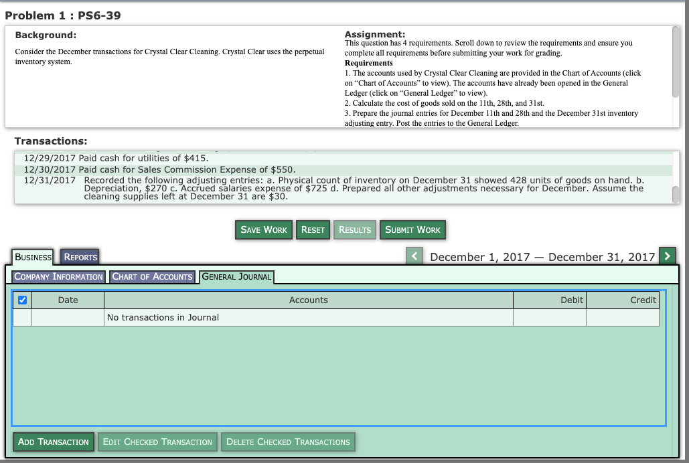Viewport: 689px width, 463px height.
Task: Click date range December 1–31, 2017 text
Action: pos(542,257)
